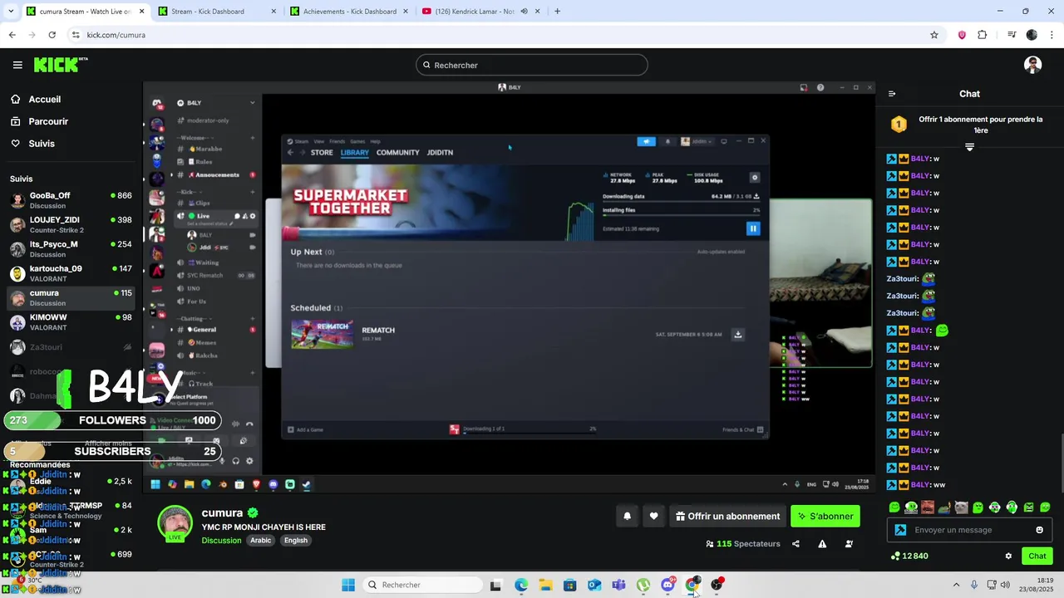Image resolution: width=1064 pixels, height=598 pixels.
Task: Enable notifications with the bell icon
Action: click(627, 516)
